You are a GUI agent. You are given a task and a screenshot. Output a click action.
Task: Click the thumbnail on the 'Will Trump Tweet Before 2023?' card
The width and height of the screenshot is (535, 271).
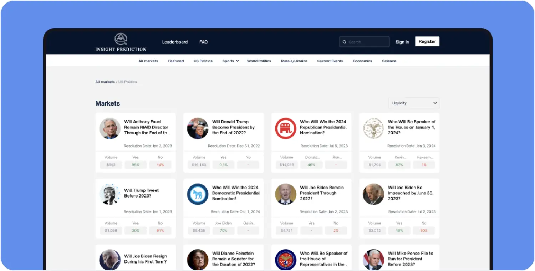(110, 194)
